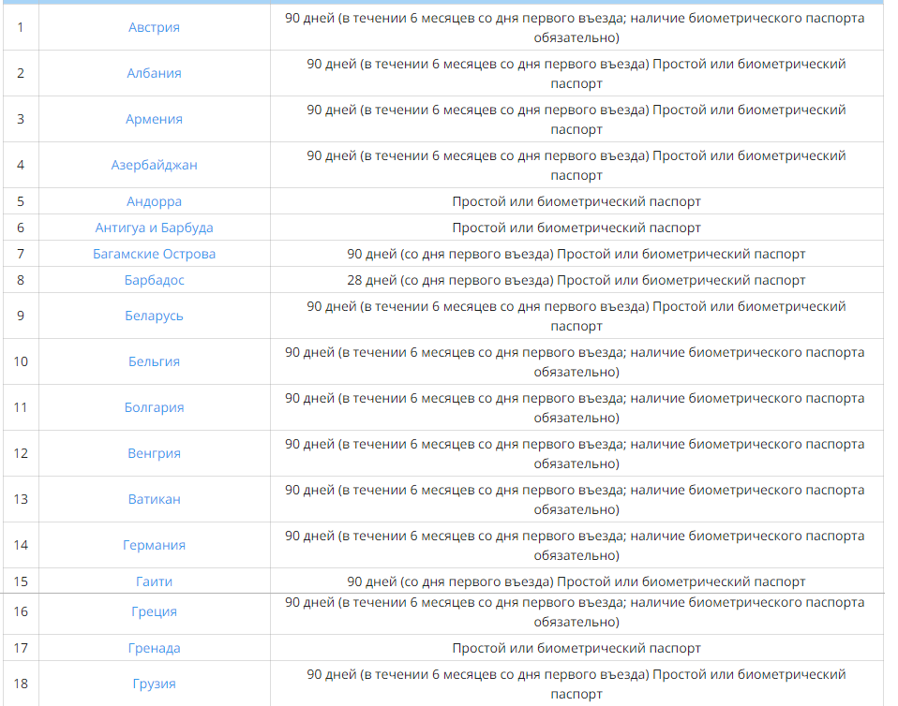Open the Австрия country link
Screen dimensions: 898x706
tap(154, 27)
